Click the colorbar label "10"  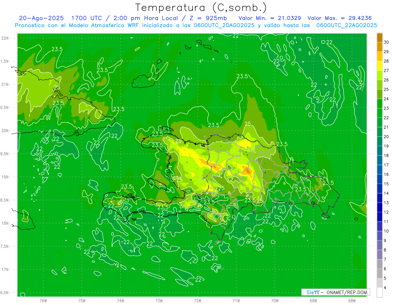[x=386, y=231]
